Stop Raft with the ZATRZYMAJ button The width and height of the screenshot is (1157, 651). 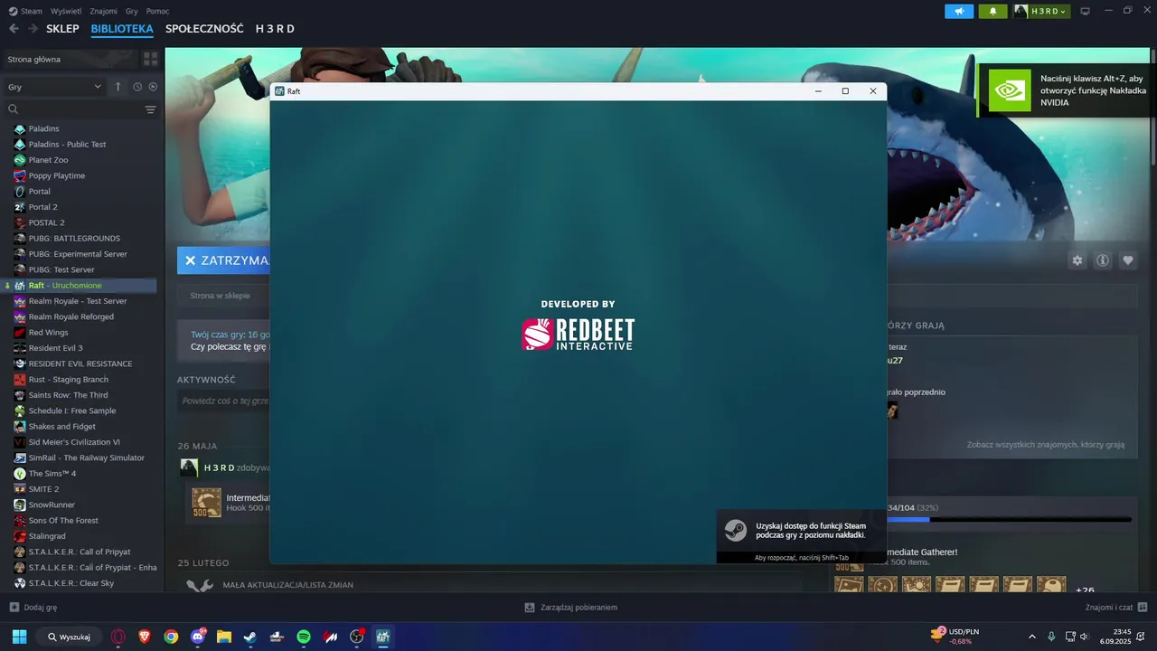click(x=223, y=260)
